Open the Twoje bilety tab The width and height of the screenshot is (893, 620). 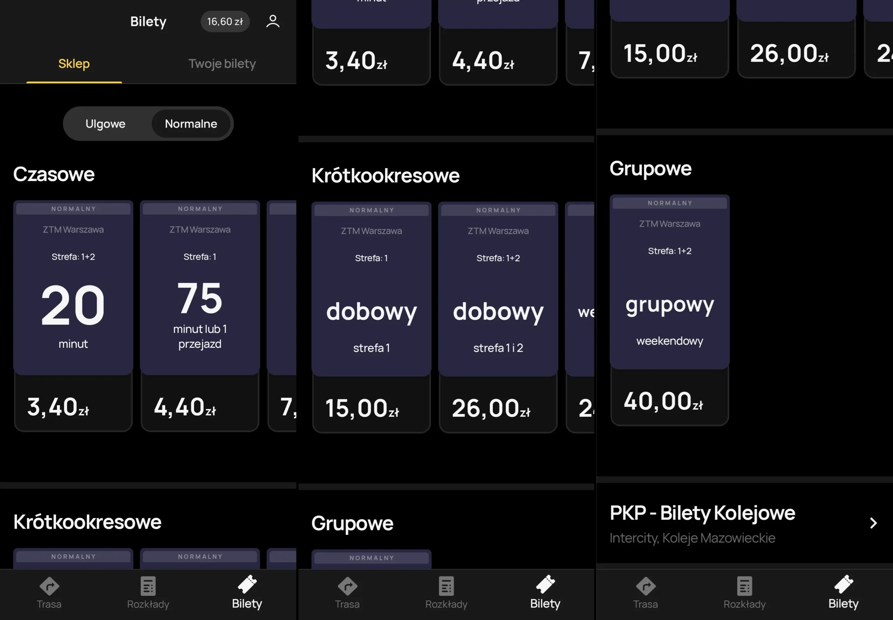pos(222,64)
